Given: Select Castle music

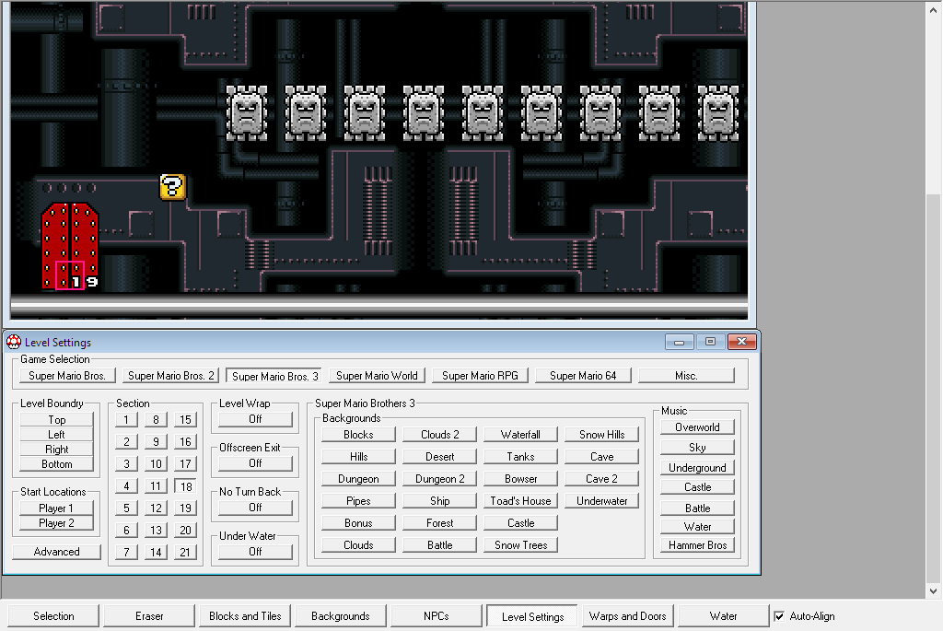Looking at the screenshot, I should coord(698,487).
